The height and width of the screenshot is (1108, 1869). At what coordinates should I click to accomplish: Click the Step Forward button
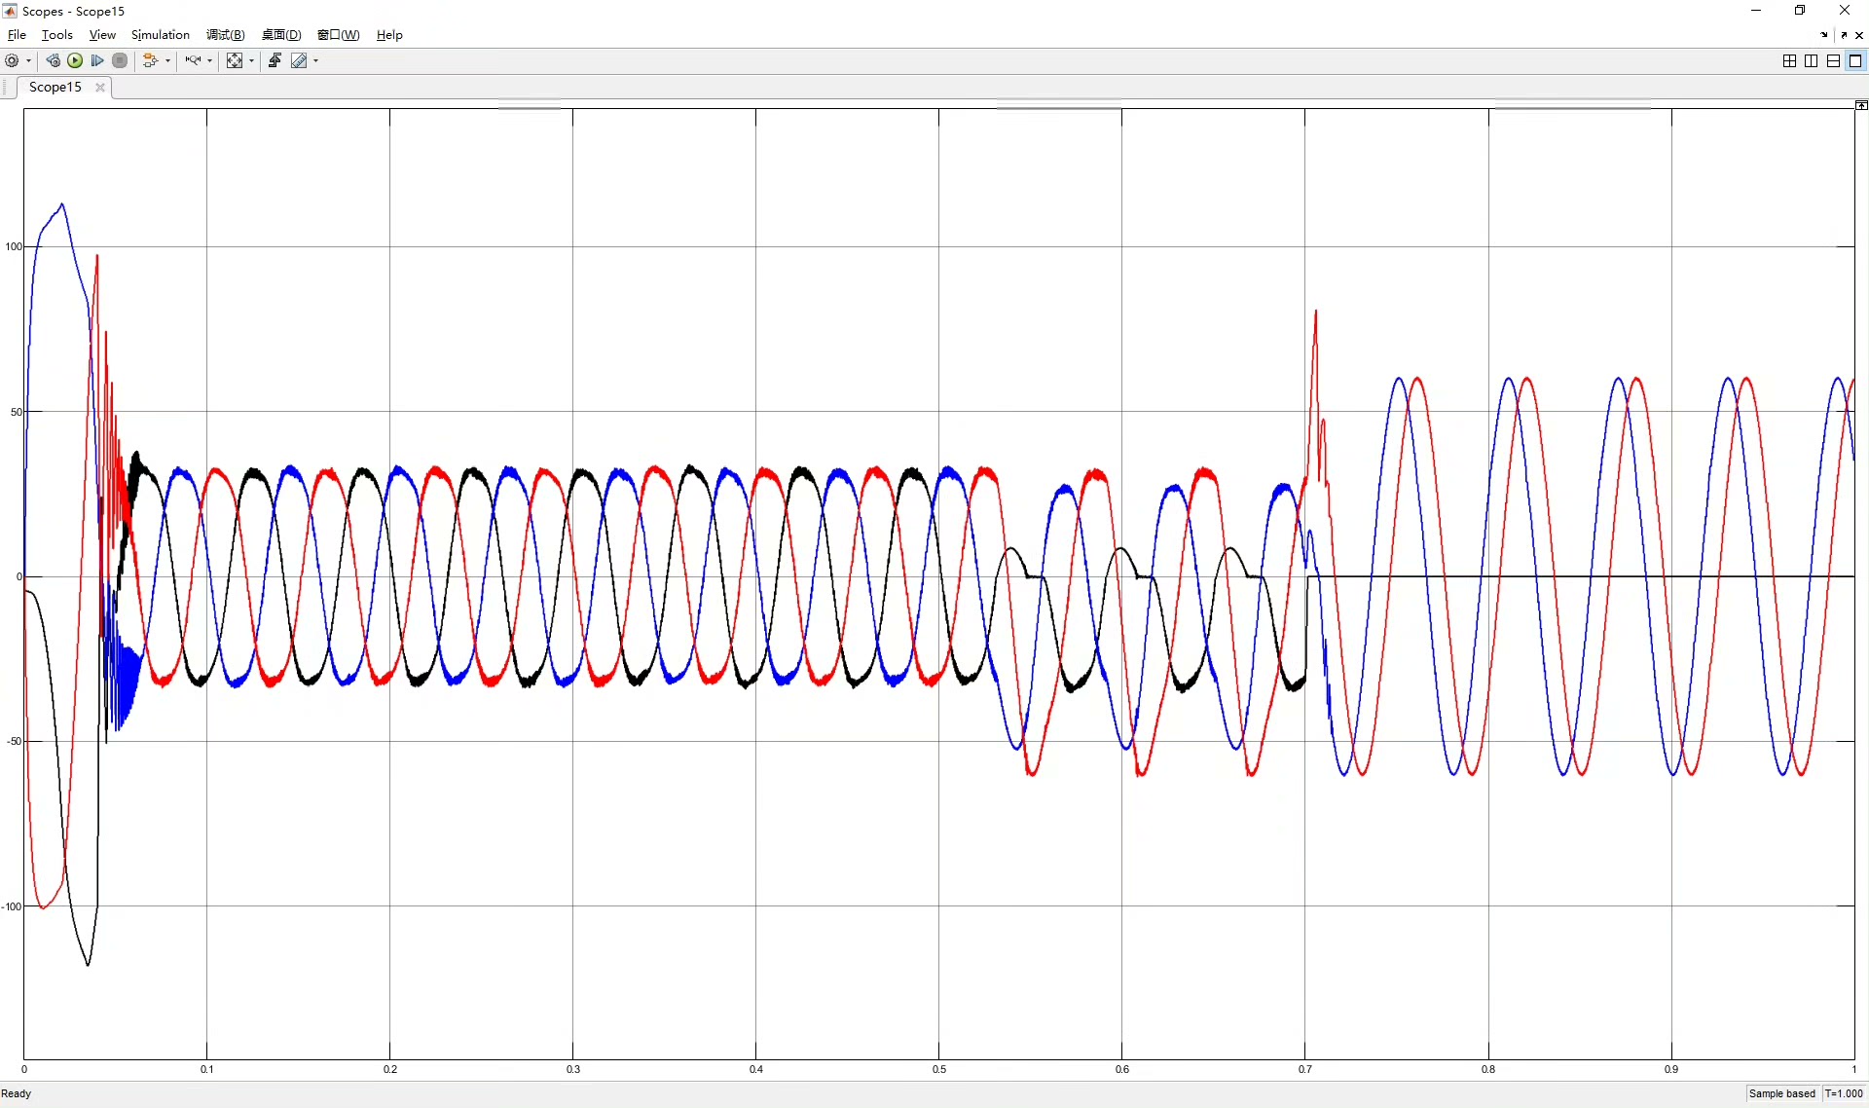coord(97,60)
